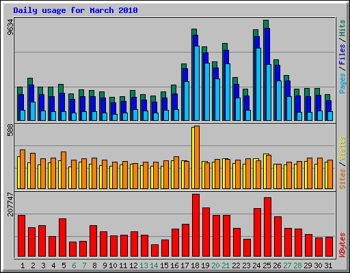Click the red KBytes bar for day 1
The width and height of the screenshot is (350, 273).
point(21,235)
